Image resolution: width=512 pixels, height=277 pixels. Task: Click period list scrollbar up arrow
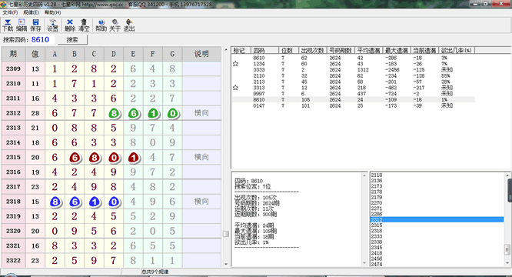(x=507, y=175)
